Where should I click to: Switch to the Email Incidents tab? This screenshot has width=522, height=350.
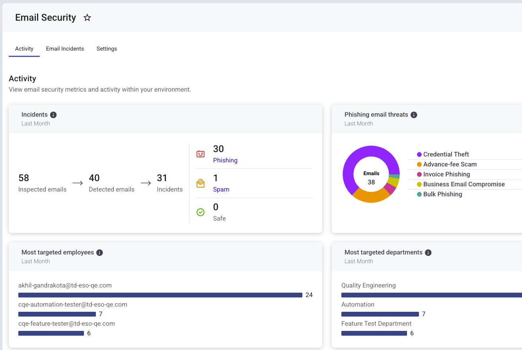coord(65,49)
